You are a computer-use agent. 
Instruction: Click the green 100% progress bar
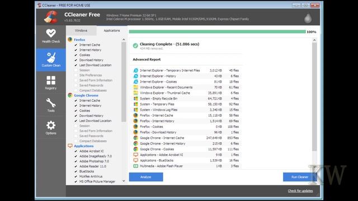tap(217, 32)
